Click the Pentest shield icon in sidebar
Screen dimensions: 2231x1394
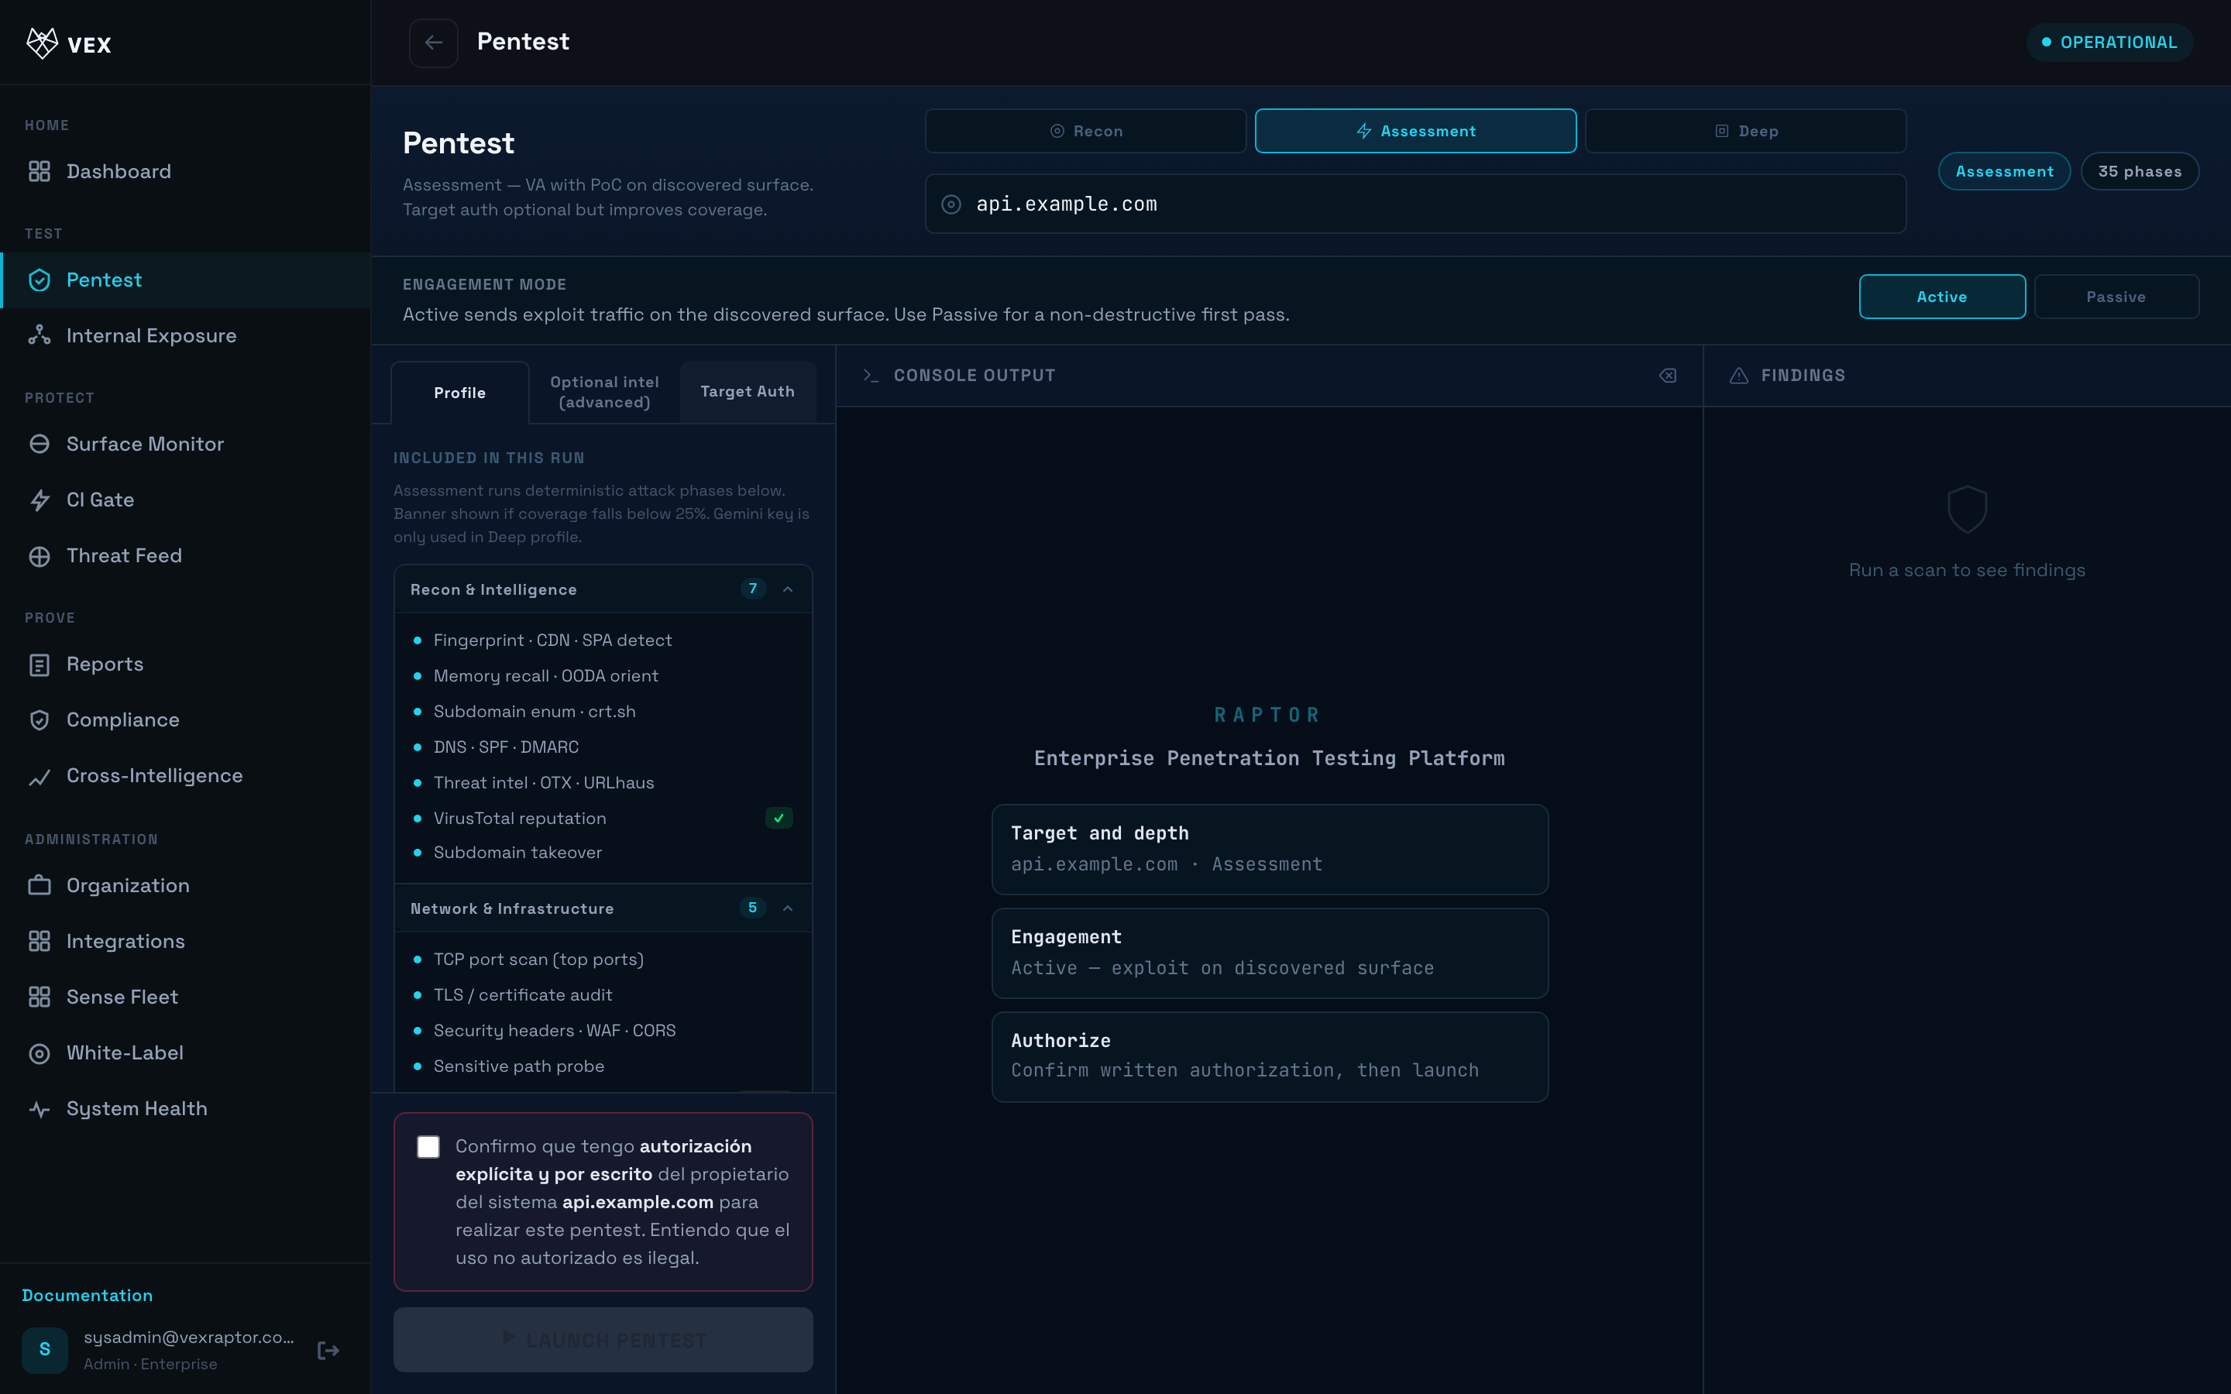[39, 280]
